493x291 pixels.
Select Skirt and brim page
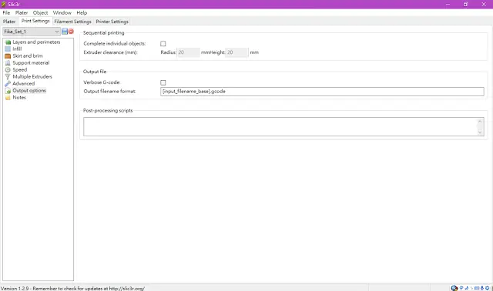[28, 56]
